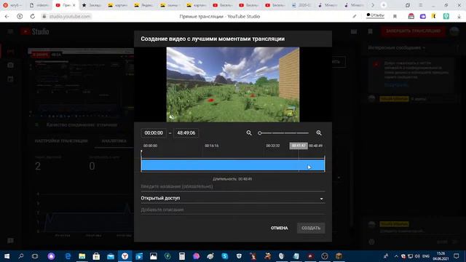Focus the required video title field

[x=233, y=186]
